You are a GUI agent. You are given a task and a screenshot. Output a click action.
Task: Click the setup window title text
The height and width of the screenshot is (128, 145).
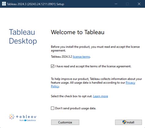pyautogui.click(x=35, y=4)
